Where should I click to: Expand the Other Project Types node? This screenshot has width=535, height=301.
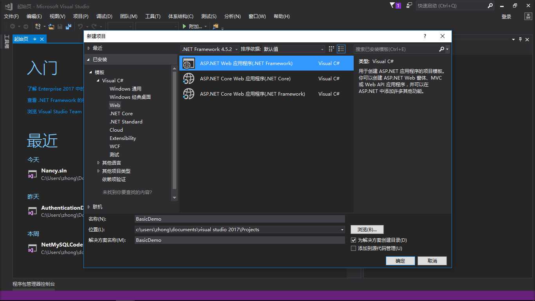pyautogui.click(x=98, y=171)
